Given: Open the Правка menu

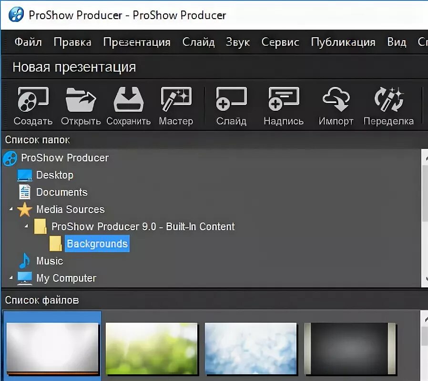Looking at the screenshot, I should (x=72, y=42).
